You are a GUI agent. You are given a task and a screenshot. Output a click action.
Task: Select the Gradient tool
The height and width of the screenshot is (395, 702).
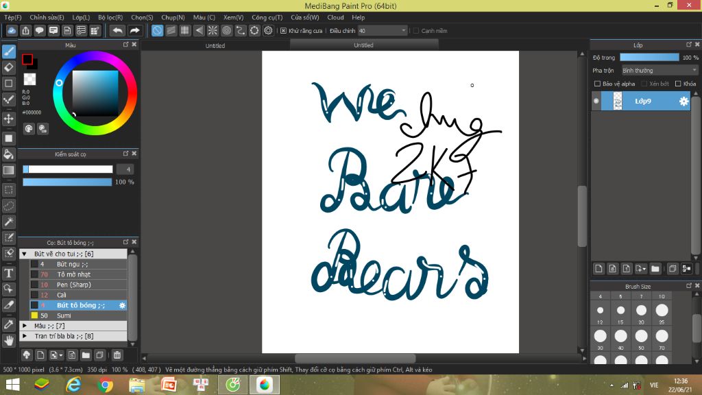[8, 170]
